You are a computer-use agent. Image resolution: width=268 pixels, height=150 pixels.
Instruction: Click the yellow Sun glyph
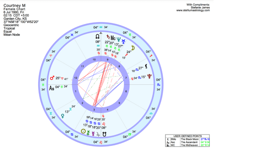point(83,132)
